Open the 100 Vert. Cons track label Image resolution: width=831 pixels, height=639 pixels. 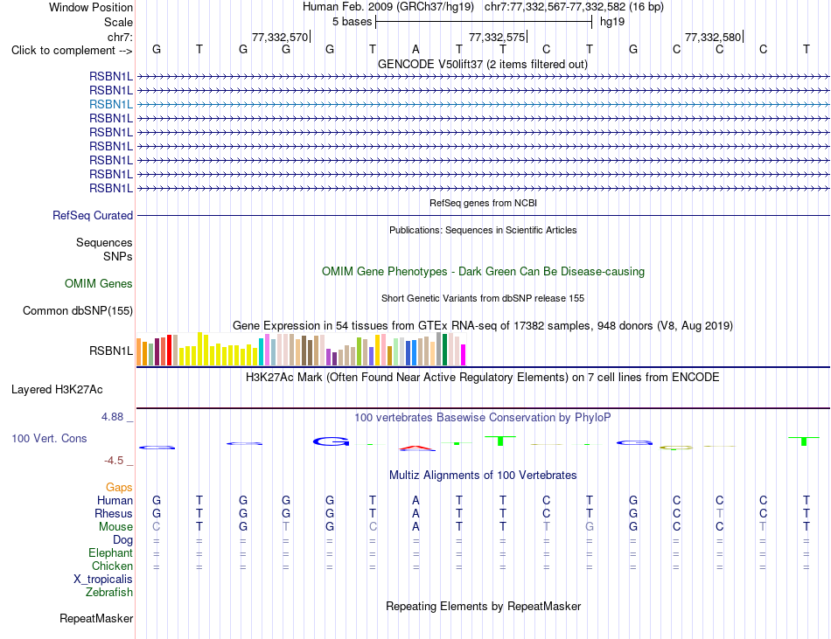(49, 438)
